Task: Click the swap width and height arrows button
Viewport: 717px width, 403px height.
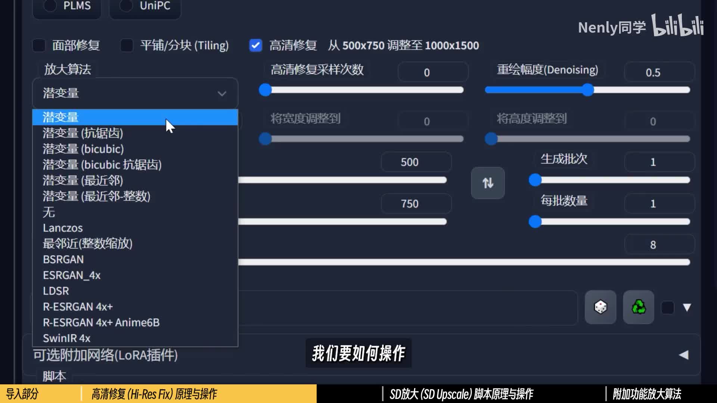Action: pyautogui.click(x=488, y=183)
